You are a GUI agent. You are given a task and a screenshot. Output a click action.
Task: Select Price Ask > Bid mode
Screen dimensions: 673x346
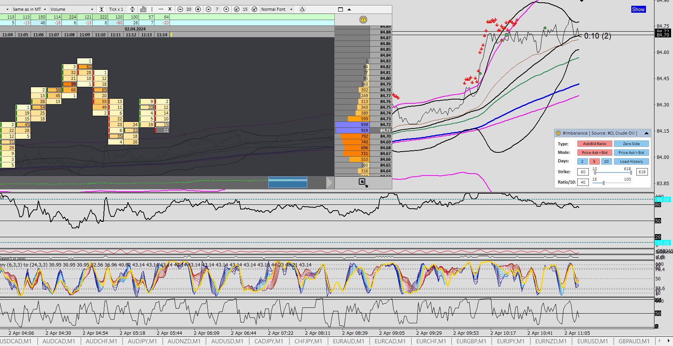click(x=631, y=153)
